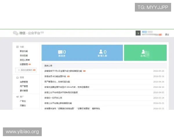Screen dimensions: 174x139
Task: Open 流量主 in the sidebar
Action: [23, 105]
